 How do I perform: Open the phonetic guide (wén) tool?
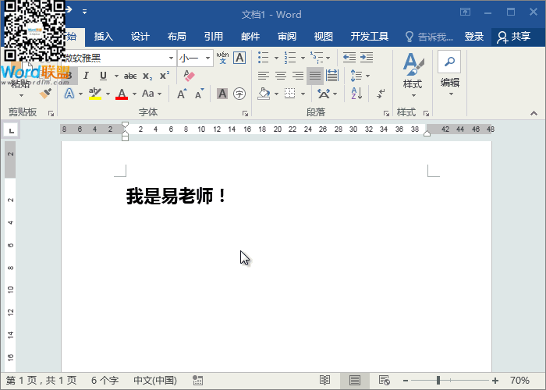tap(222, 58)
